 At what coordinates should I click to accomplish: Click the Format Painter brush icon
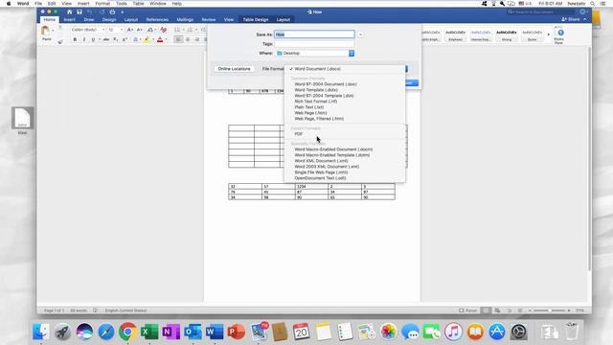(x=59, y=41)
